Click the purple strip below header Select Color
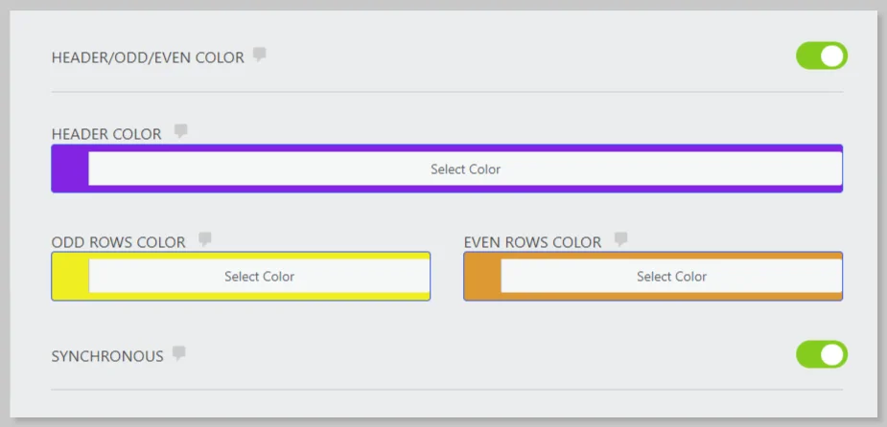The image size is (887, 427). [465, 189]
